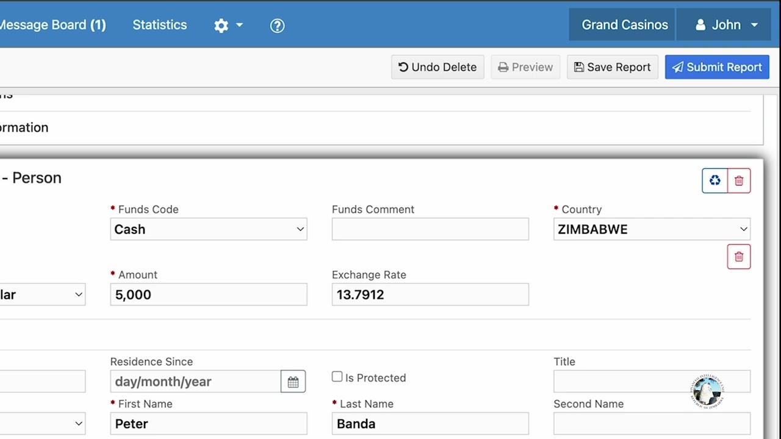
Task: Open the currency dropdown beside Amount
Action: click(x=42, y=294)
